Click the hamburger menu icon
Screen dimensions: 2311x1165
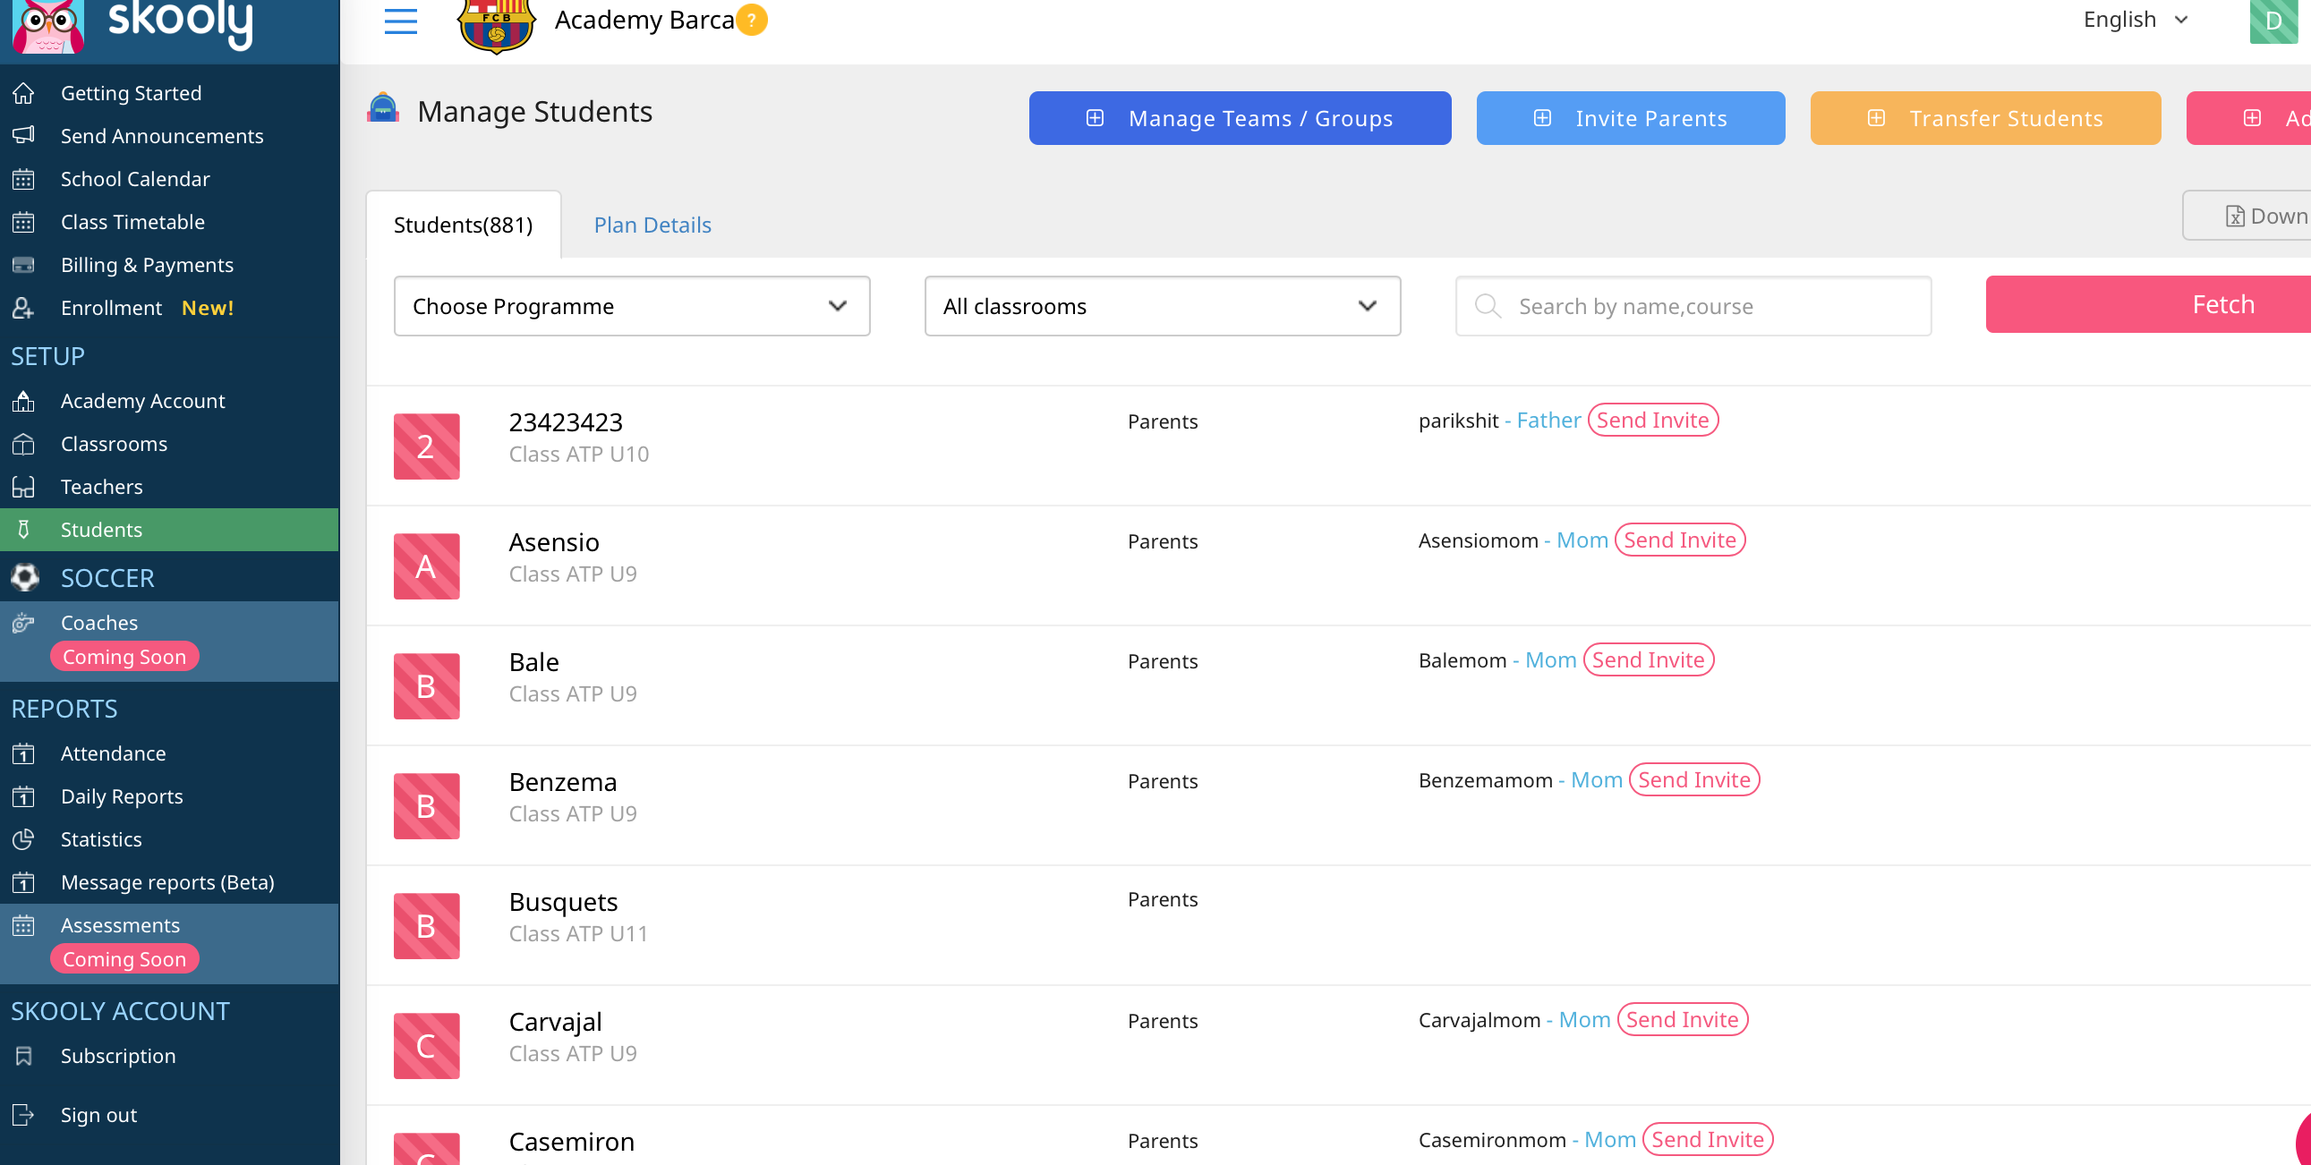coord(400,21)
